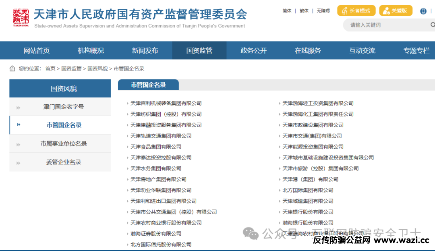Open 天津食品集团有限公司 link
Image resolution: width=435 pixels, height=251 pixels.
coord(156,147)
